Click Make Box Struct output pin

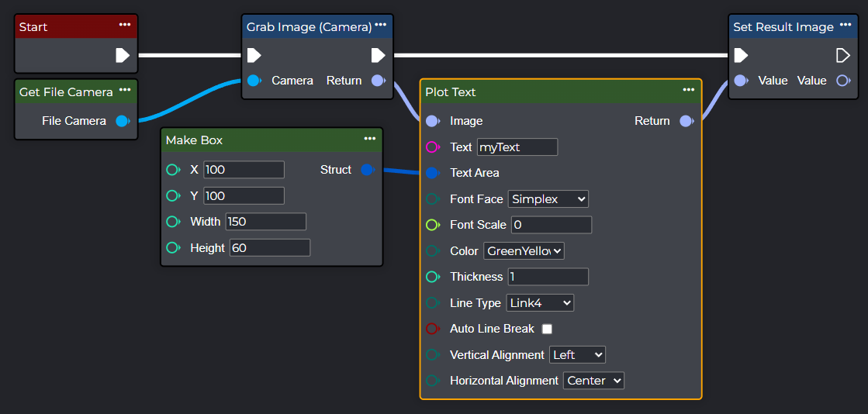367,170
